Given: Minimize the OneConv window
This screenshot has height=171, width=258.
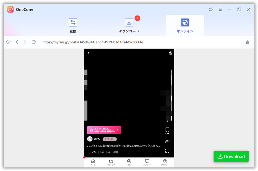Looking at the screenshot, I should [230, 9].
